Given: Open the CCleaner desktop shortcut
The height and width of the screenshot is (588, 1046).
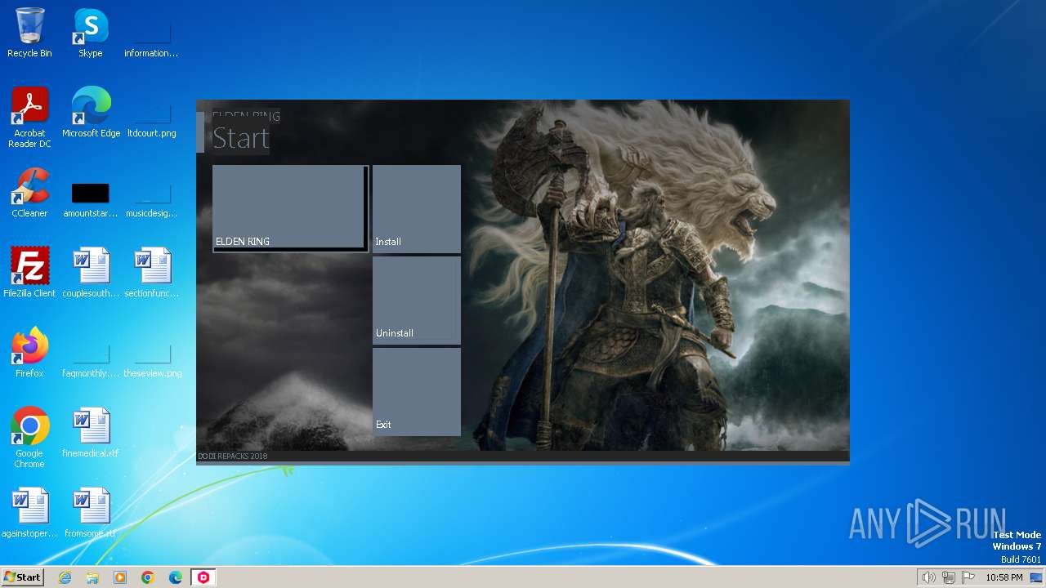Looking at the screenshot, I should click(x=29, y=193).
